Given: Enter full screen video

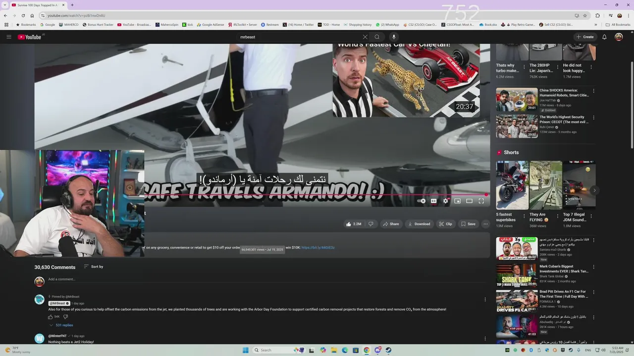Looking at the screenshot, I should coord(481,201).
